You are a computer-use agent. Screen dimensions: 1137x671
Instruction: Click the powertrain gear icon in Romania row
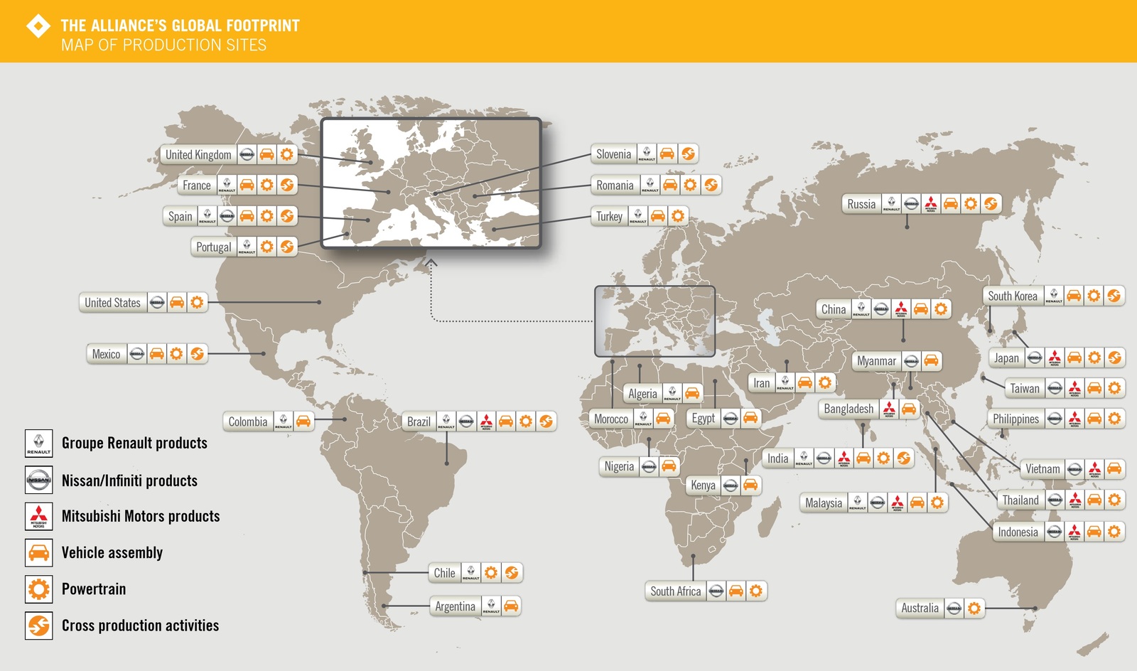click(690, 185)
